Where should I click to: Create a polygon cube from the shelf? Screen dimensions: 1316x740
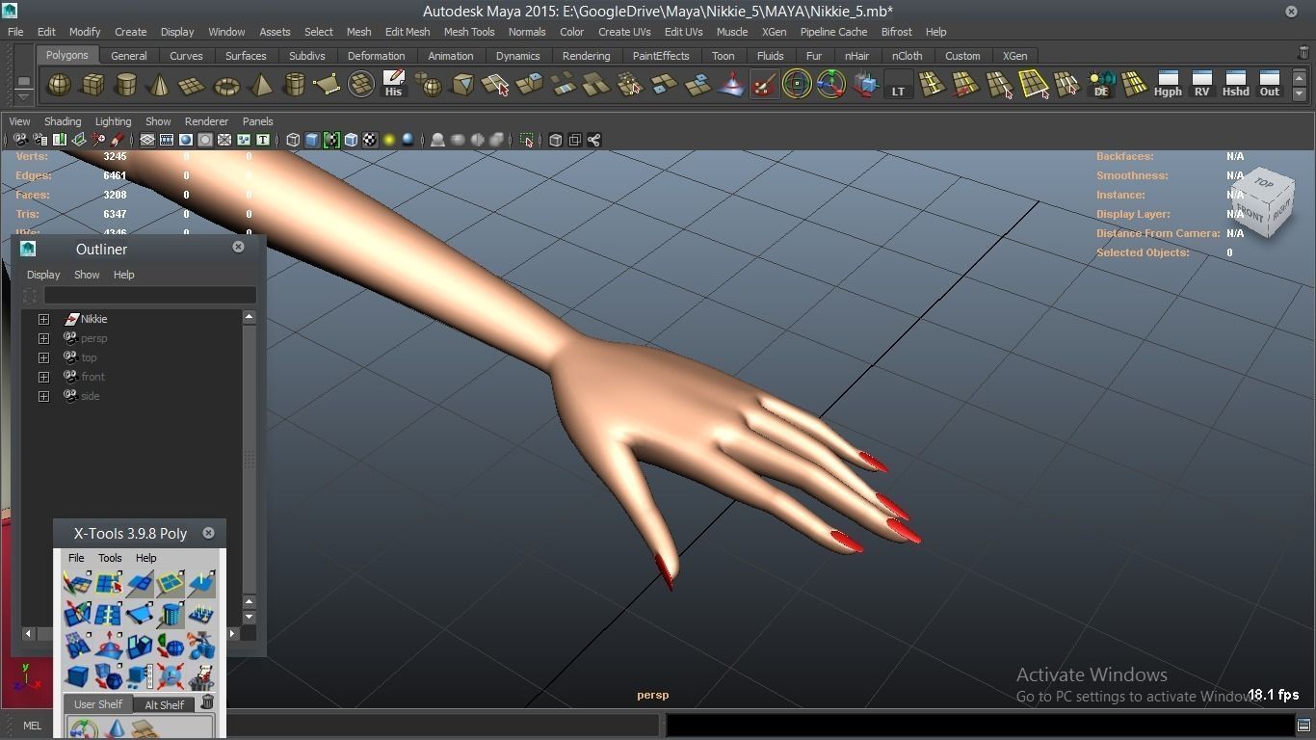92,85
